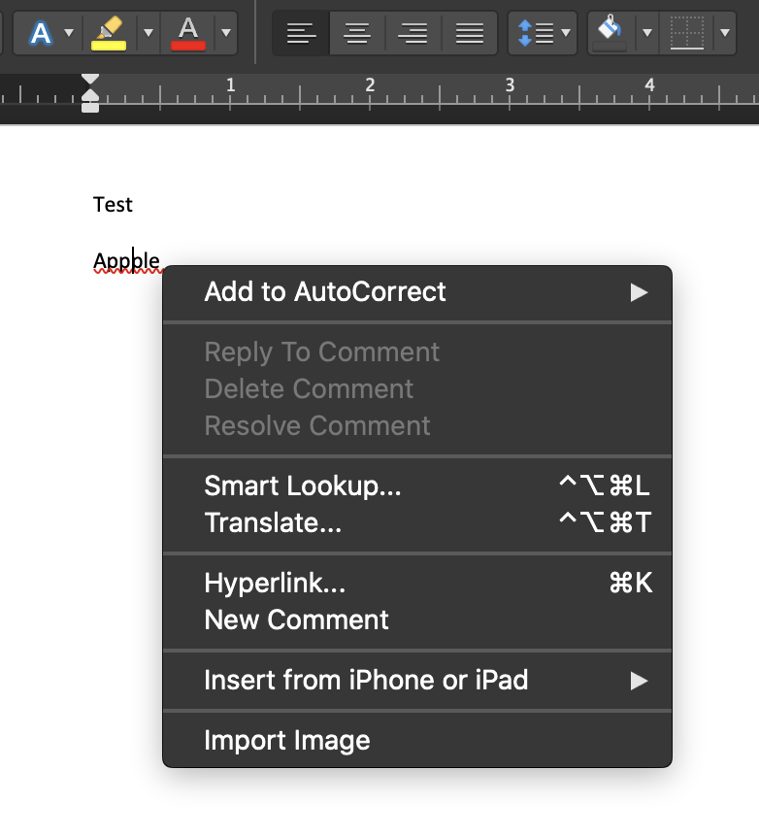Open shading color dropdown arrow
Viewport: 759px width, 837px height.
pyautogui.click(x=647, y=33)
